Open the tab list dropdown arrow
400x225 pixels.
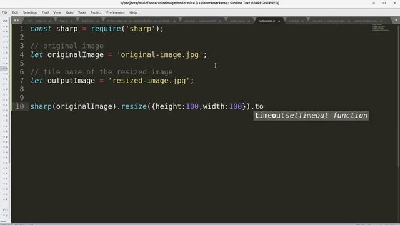pyautogui.click(x=396, y=21)
